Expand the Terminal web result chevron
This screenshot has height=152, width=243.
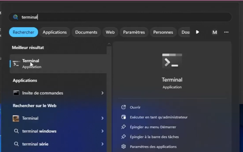102,118
